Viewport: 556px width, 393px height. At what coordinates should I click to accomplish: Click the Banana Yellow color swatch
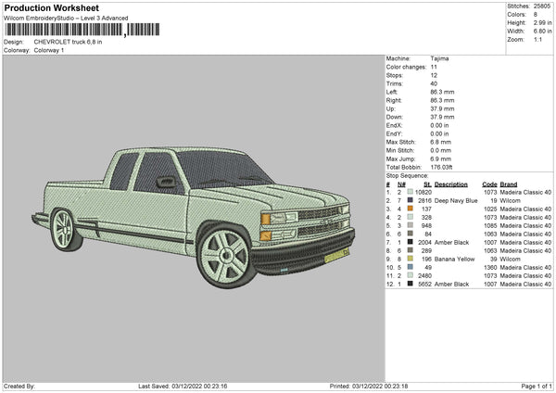coord(410,259)
